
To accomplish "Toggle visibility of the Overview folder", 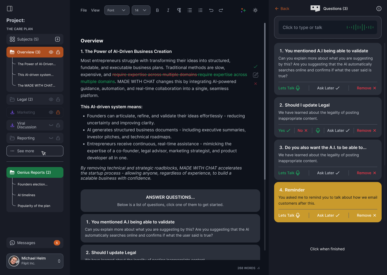I will point(51,52).
